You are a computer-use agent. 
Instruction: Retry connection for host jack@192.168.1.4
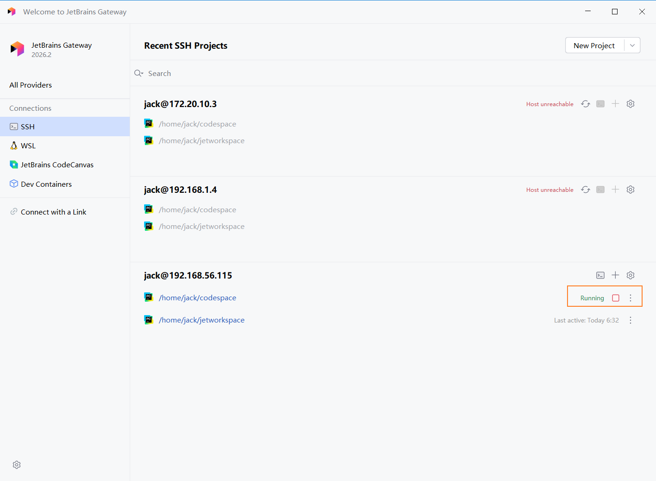pos(586,190)
